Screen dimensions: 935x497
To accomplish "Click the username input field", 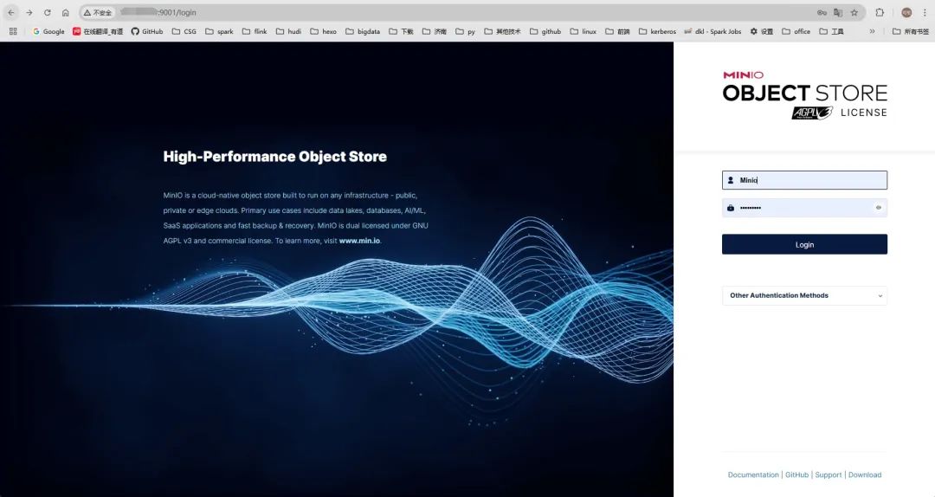I will click(x=809, y=180).
